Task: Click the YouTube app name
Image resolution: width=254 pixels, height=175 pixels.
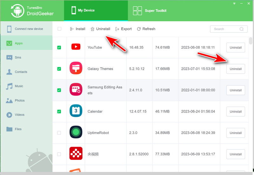Action: (x=95, y=47)
